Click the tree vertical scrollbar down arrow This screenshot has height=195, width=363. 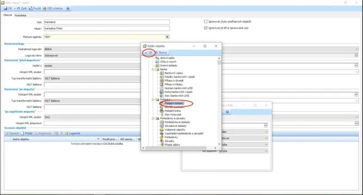click(x=219, y=144)
